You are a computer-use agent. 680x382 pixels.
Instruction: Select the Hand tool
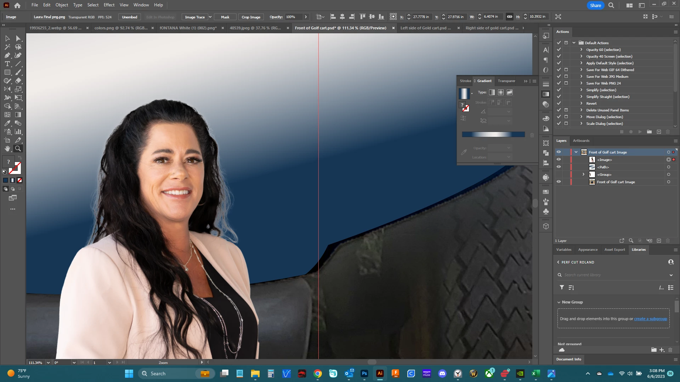[7, 149]
